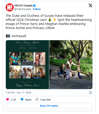Open the HELLO! Canada profile avatar
99x114 pixels.
[10, 7]
